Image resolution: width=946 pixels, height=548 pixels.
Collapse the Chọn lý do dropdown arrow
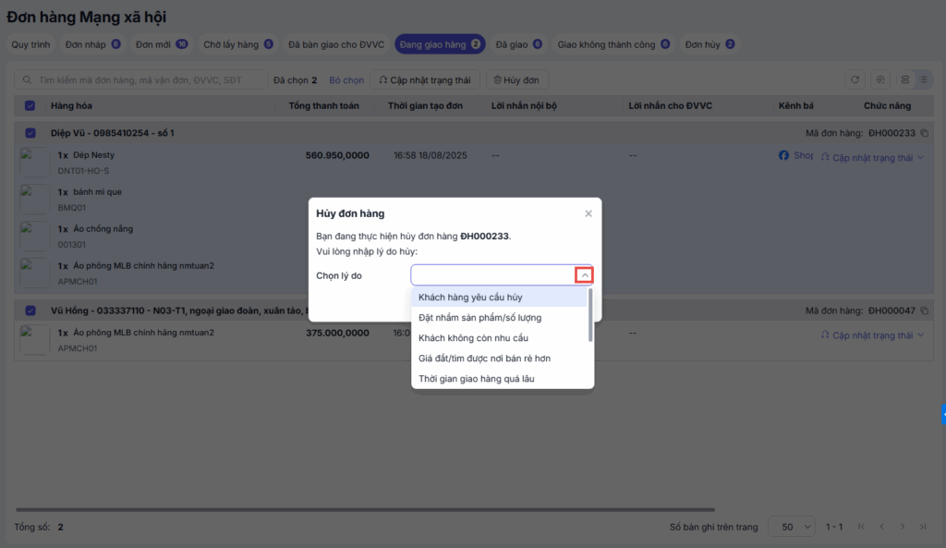[584, 275]
